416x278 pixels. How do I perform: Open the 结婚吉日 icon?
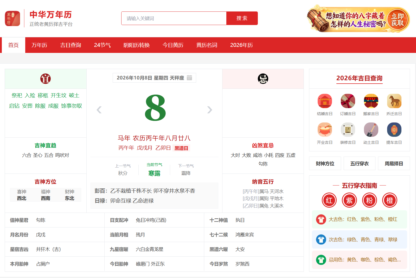click(325, 101)
